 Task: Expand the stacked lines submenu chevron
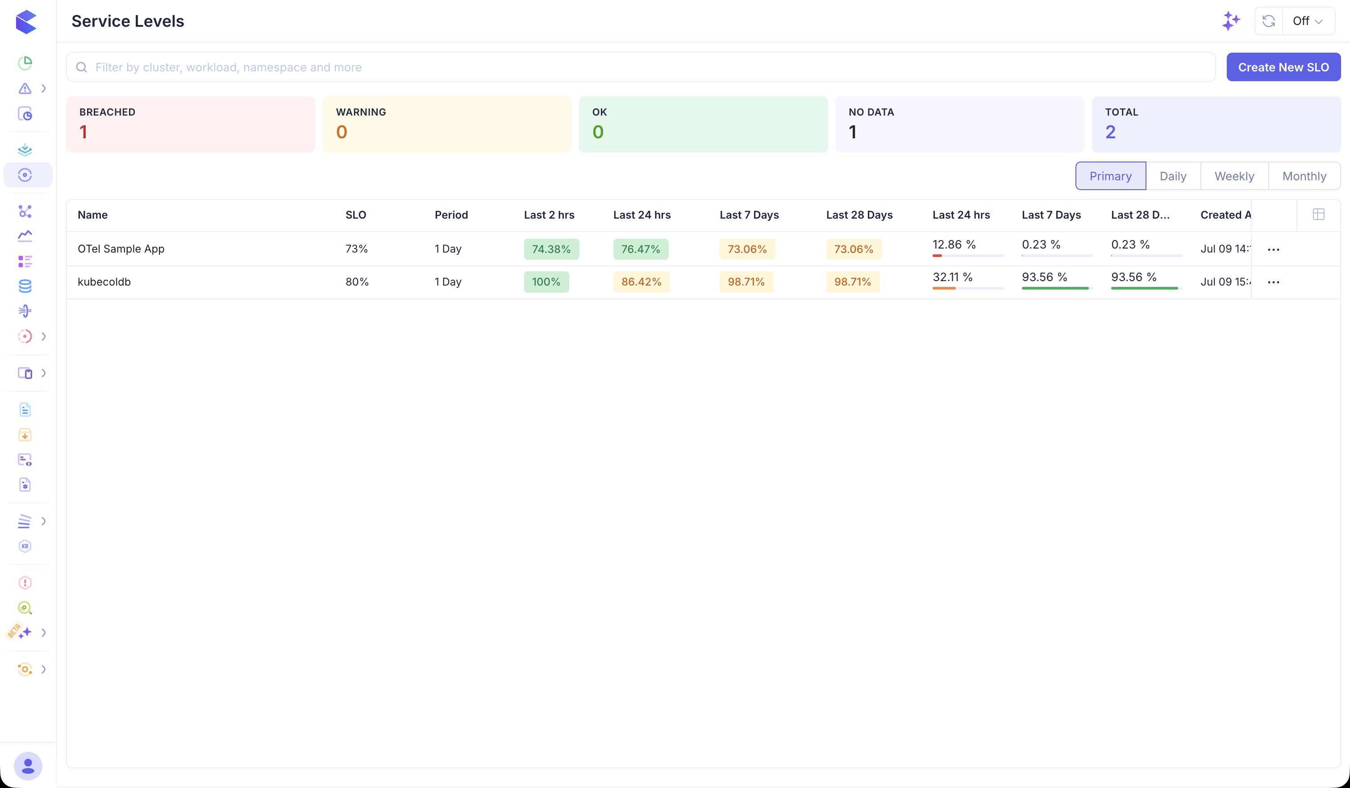pos(44,522)
